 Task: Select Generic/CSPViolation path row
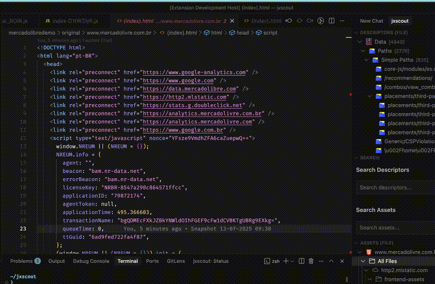tap(405, 141)
